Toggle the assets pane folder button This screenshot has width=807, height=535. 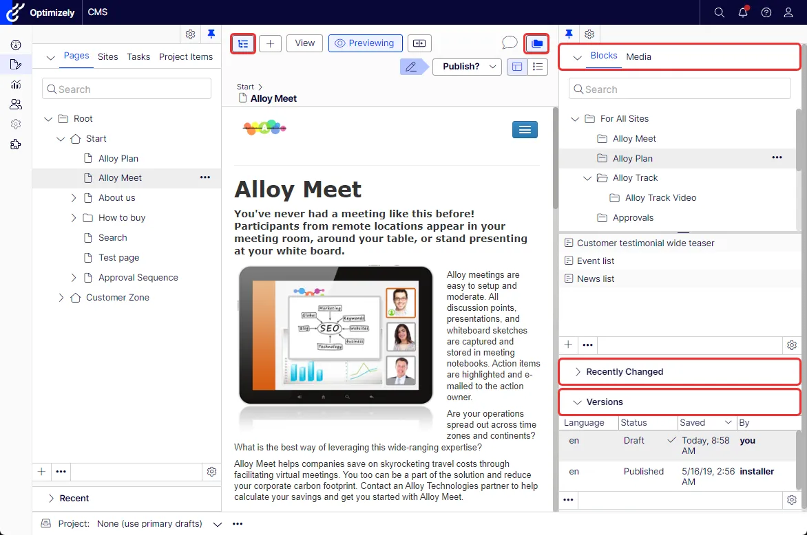(537, 44)
